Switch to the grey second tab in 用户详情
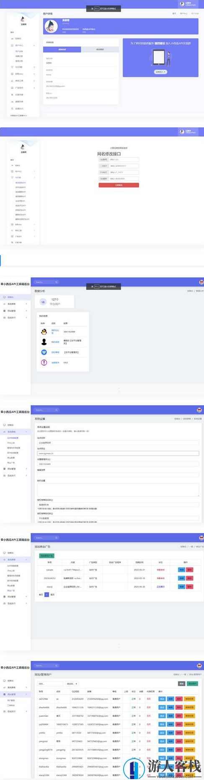The height and width of the screenshot is (780, 204). pyautogui.click(x=100, y=49)
